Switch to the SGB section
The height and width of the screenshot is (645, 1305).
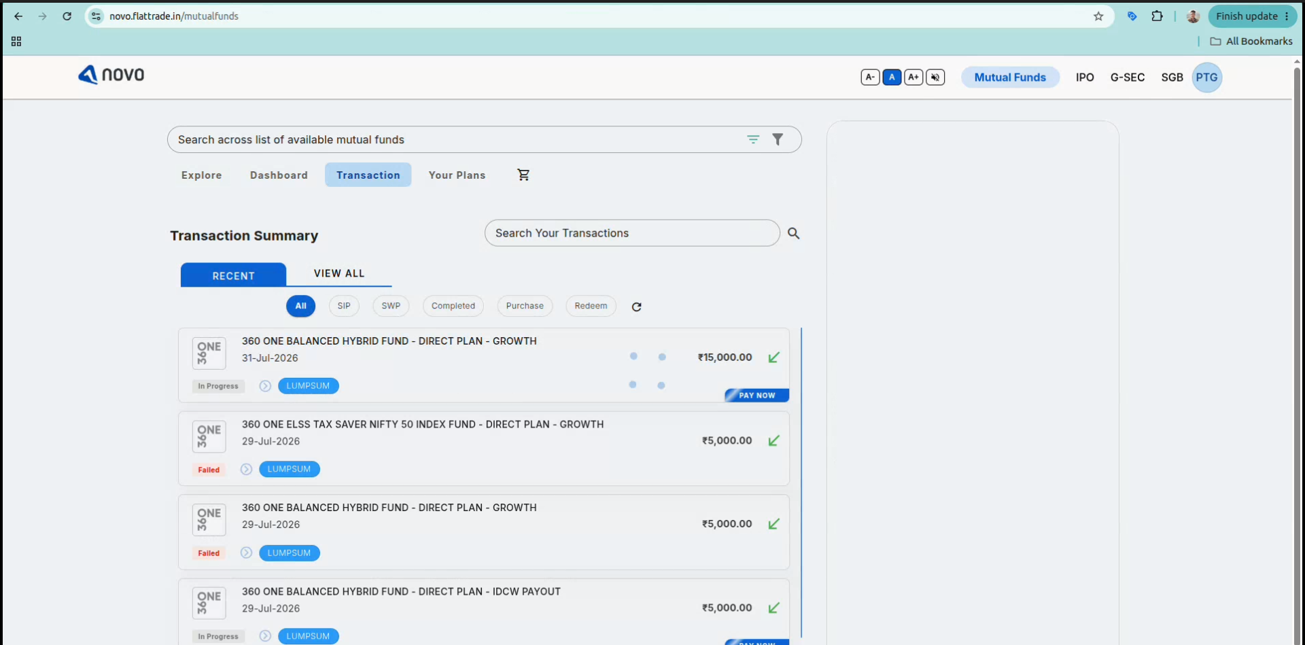click(1172, 77)
